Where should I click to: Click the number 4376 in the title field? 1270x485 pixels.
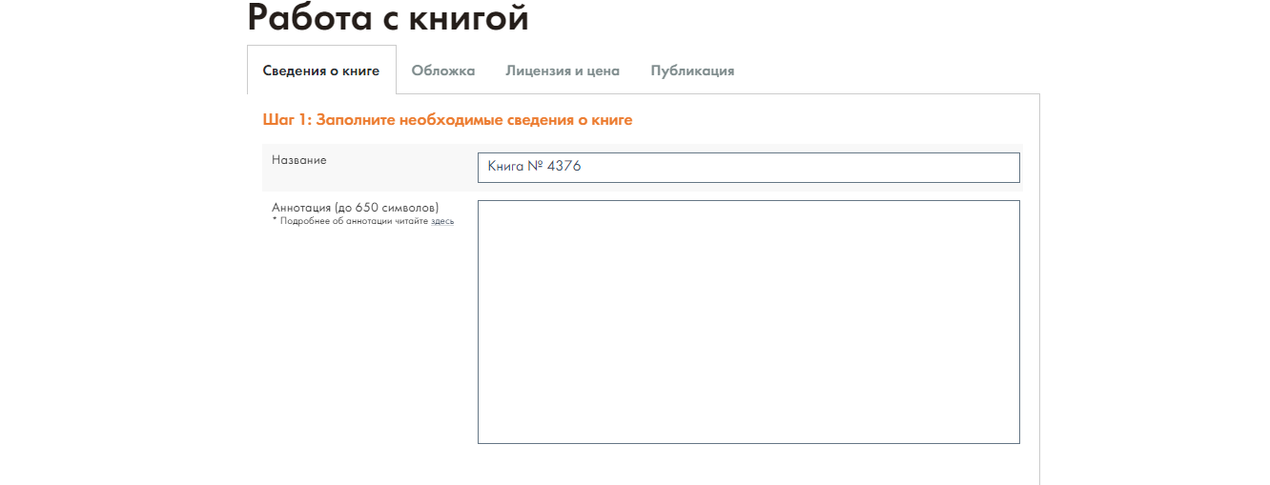563,167
